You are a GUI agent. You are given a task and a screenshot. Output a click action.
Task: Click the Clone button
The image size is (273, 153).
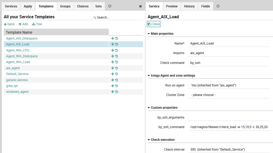point(154,24)
